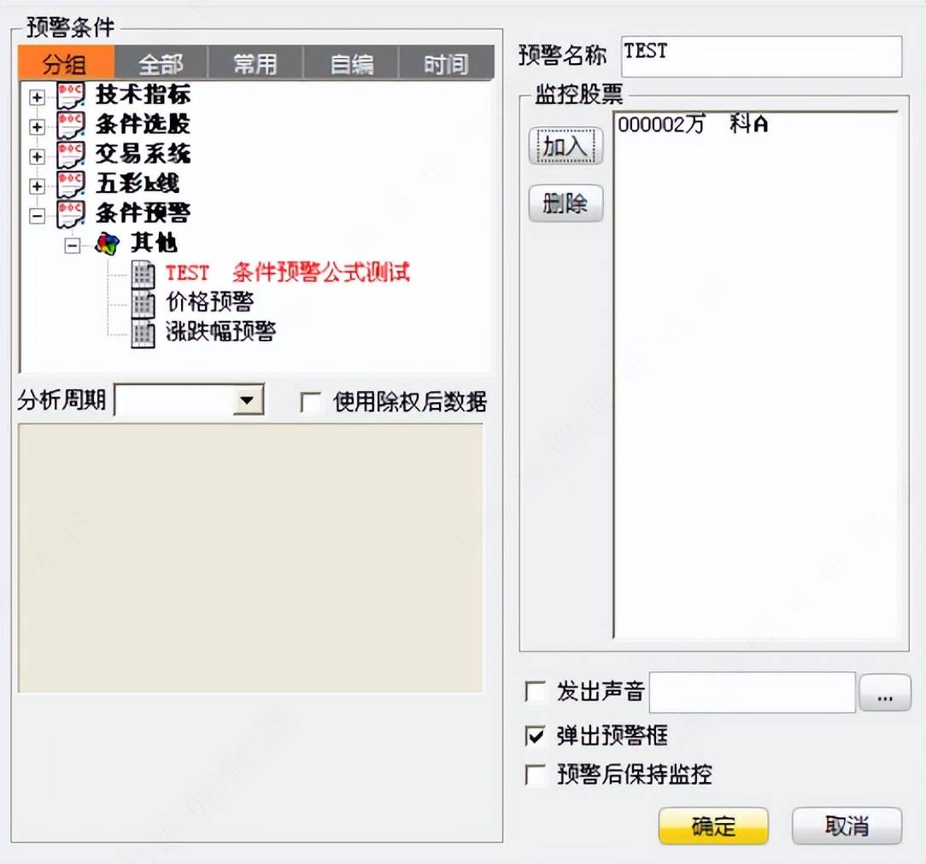The width and height of the screenshot is (926, 864).
Task: Enable 预警后保持监控 checkbox
Action: tap(536, 774)
